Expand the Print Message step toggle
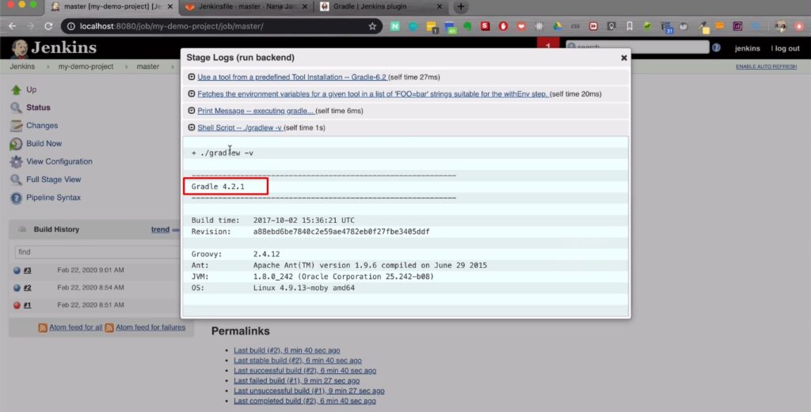811x412 pixels. [192, 111]
